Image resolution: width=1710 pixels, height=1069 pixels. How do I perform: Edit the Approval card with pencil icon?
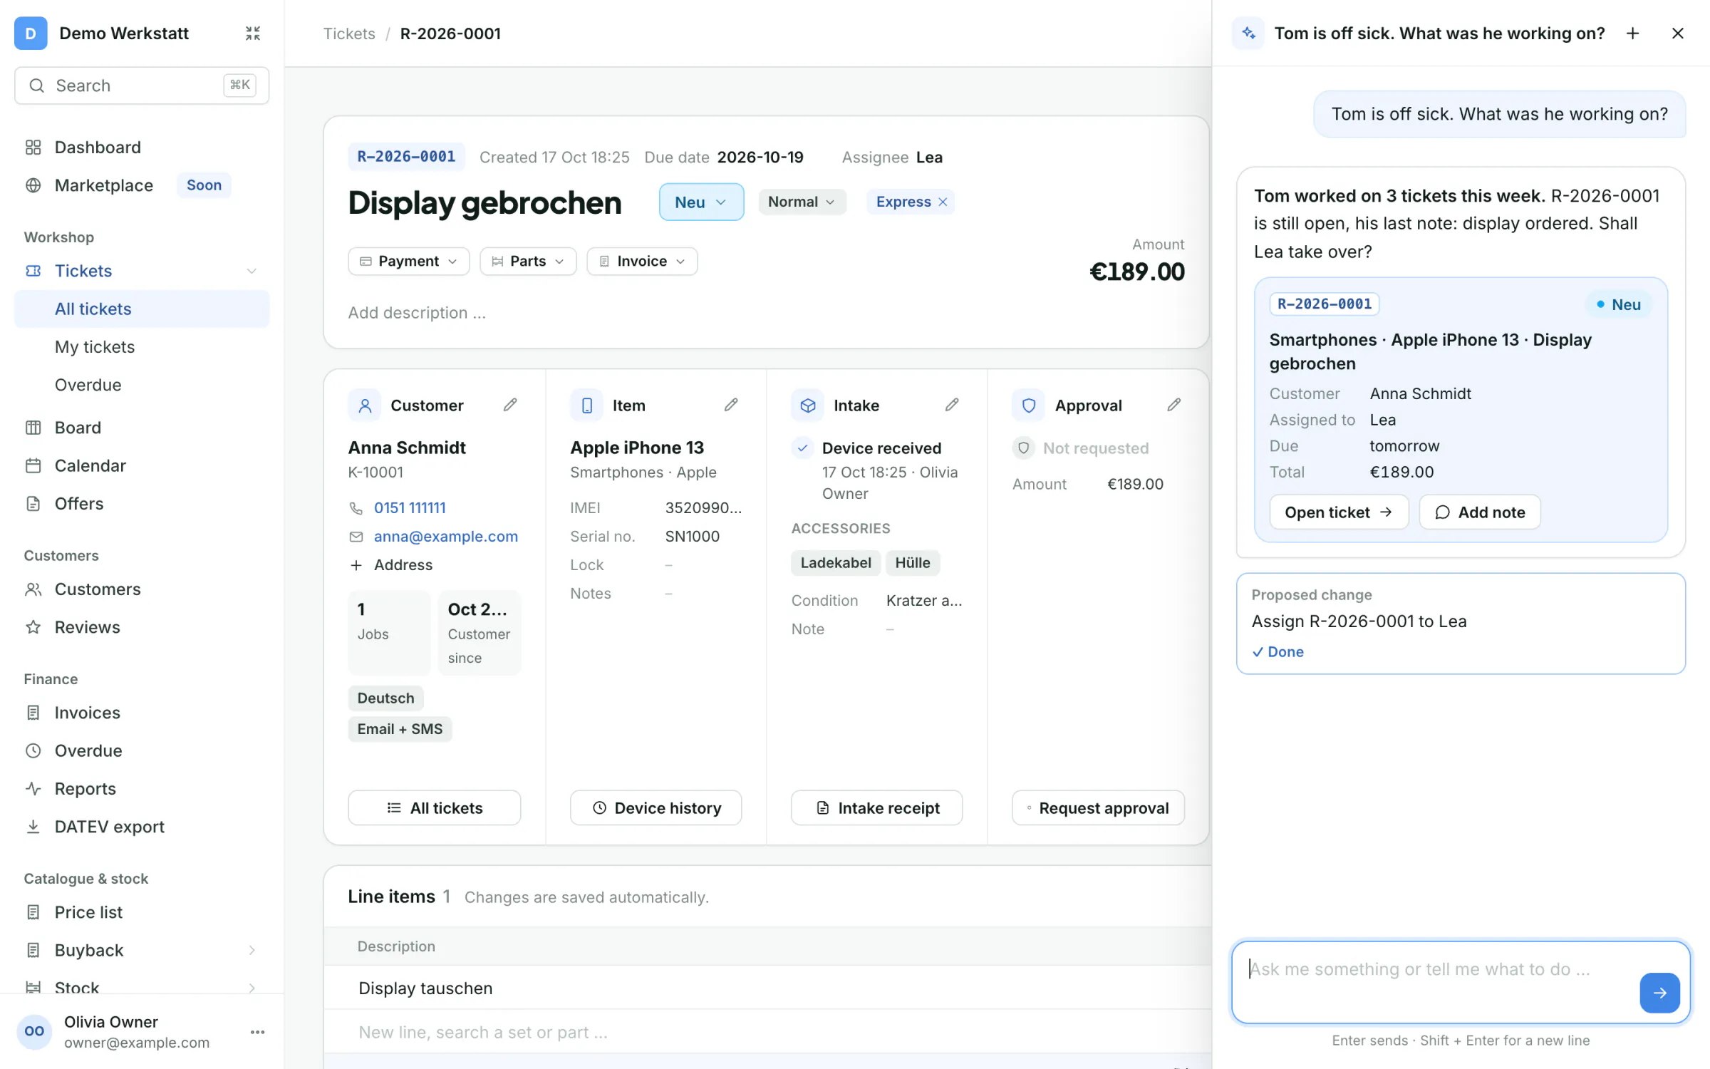tap(1174, 405)
